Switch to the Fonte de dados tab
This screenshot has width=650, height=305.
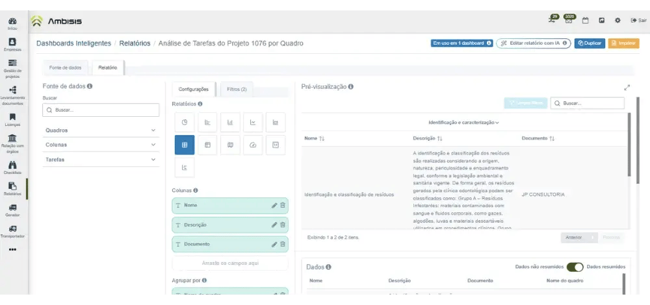tap(66, 67)
